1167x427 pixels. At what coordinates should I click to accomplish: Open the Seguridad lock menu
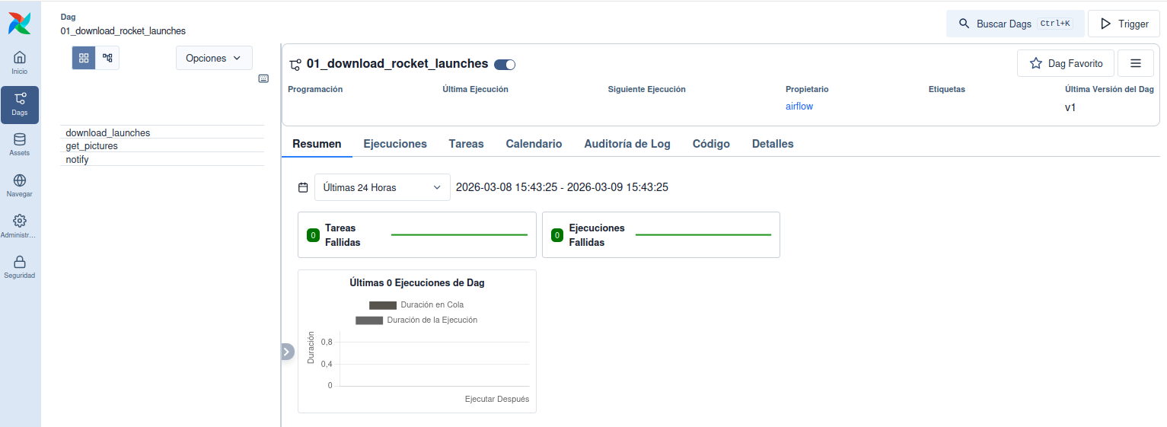coord(20,267)
